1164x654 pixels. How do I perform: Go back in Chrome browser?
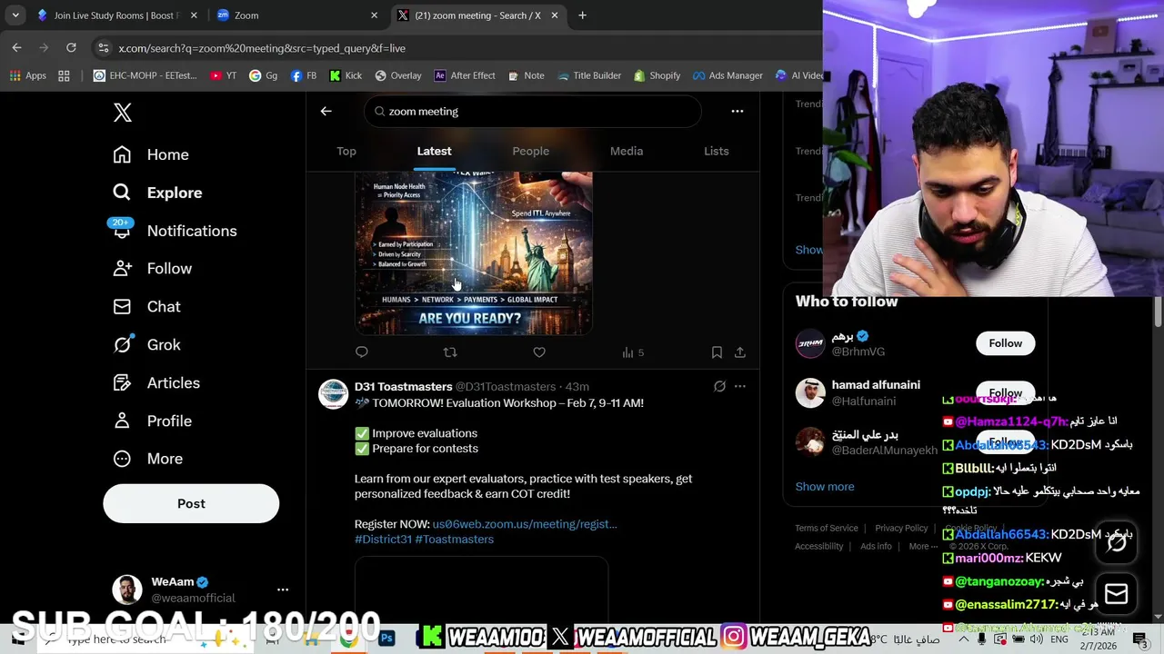16,47
